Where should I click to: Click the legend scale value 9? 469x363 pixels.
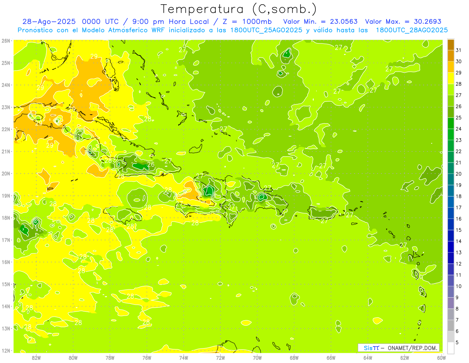(x=457, y=298)
